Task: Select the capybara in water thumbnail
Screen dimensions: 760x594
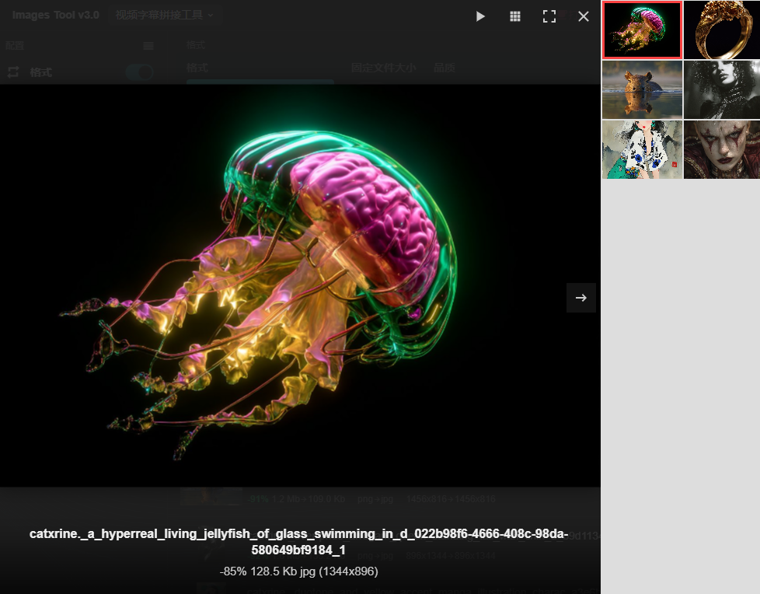Action: (x=642, y=89)
